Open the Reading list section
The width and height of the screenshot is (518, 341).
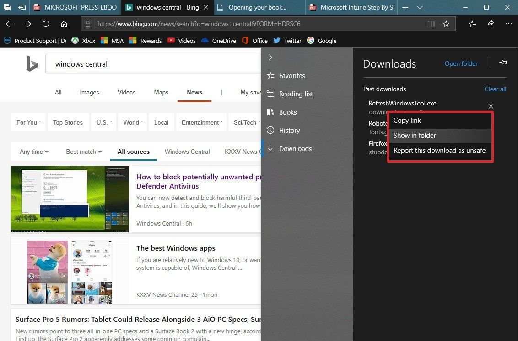296,94
